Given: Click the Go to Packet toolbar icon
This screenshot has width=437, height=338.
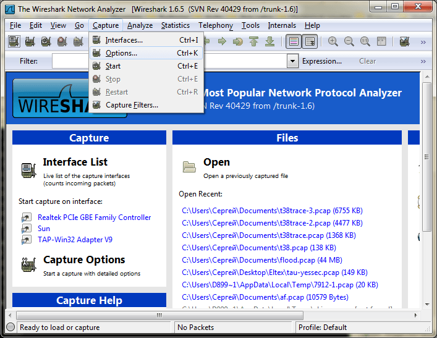Looking at the screenshot, I should click(x=238, y=42).
